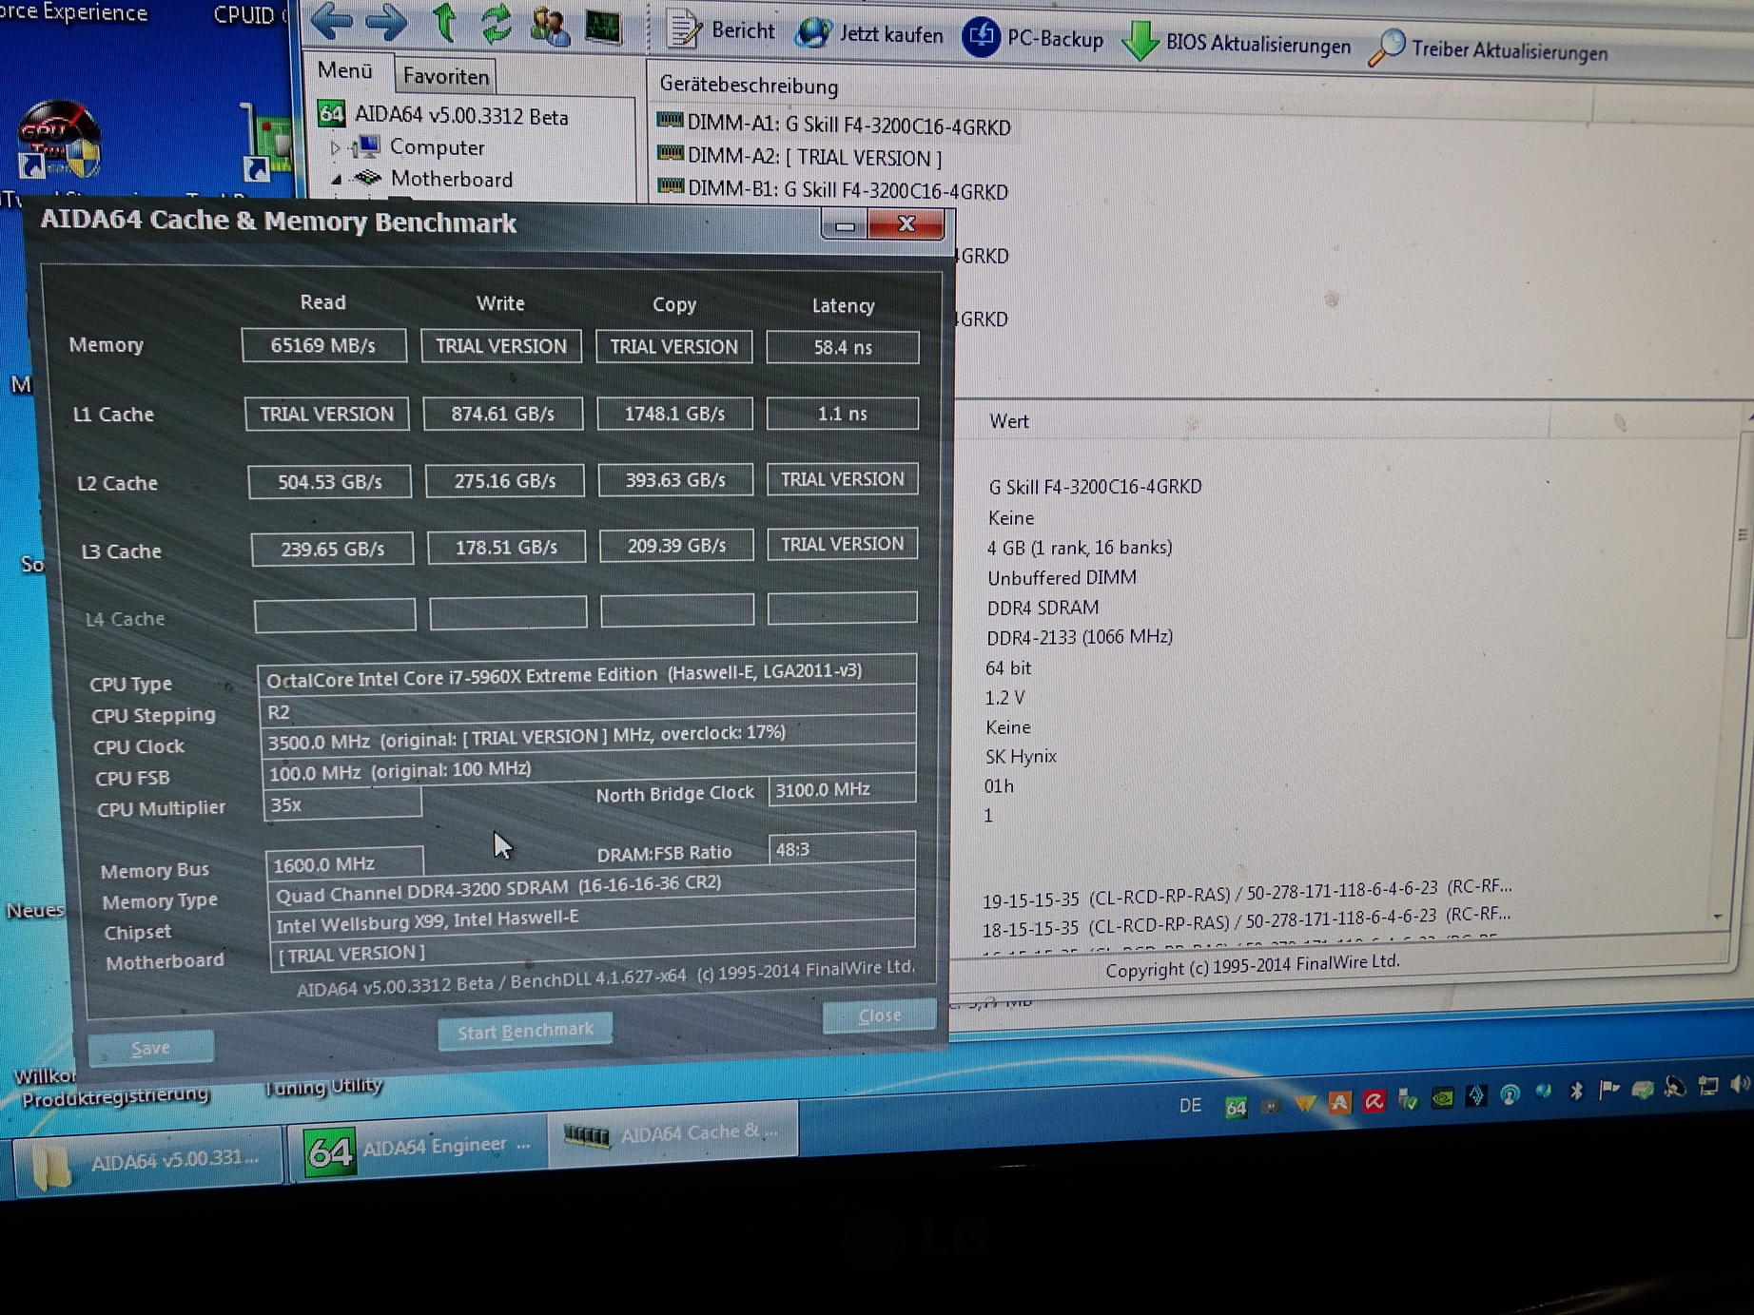Click the DE language indicator in taskbar

(1190, 1106)
